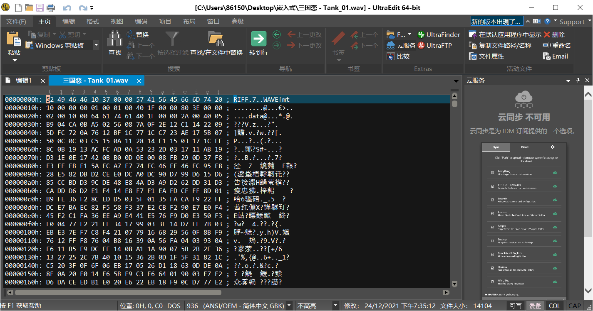
Task: Open a file via the folder icon
Action: coord(29,7)
